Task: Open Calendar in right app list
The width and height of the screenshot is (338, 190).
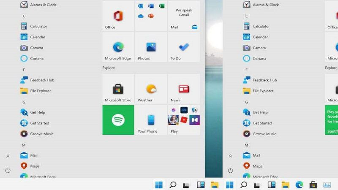Action: (256, 37)
